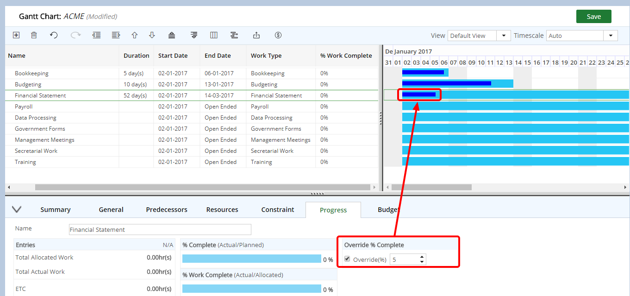The height and width of the screenshot is (296, 630).
Task: Click the Payroll Gantt bar
Action: [x=516, y=106]
